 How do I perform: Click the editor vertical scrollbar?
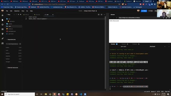click(x=105, y=52)
